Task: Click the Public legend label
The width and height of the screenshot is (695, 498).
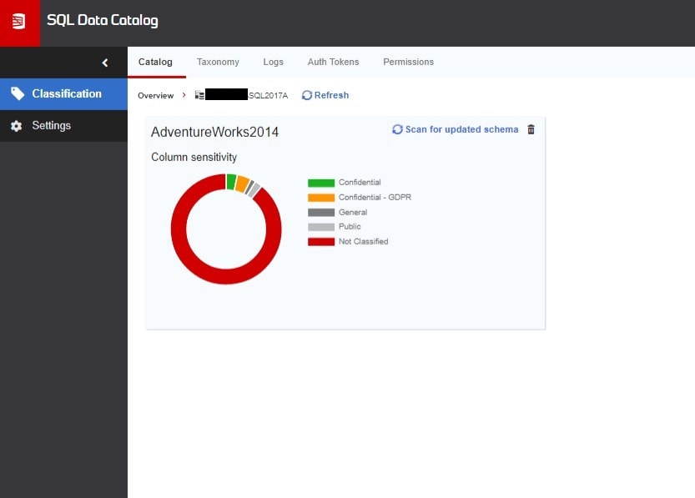Action: [x=350, y=227]
